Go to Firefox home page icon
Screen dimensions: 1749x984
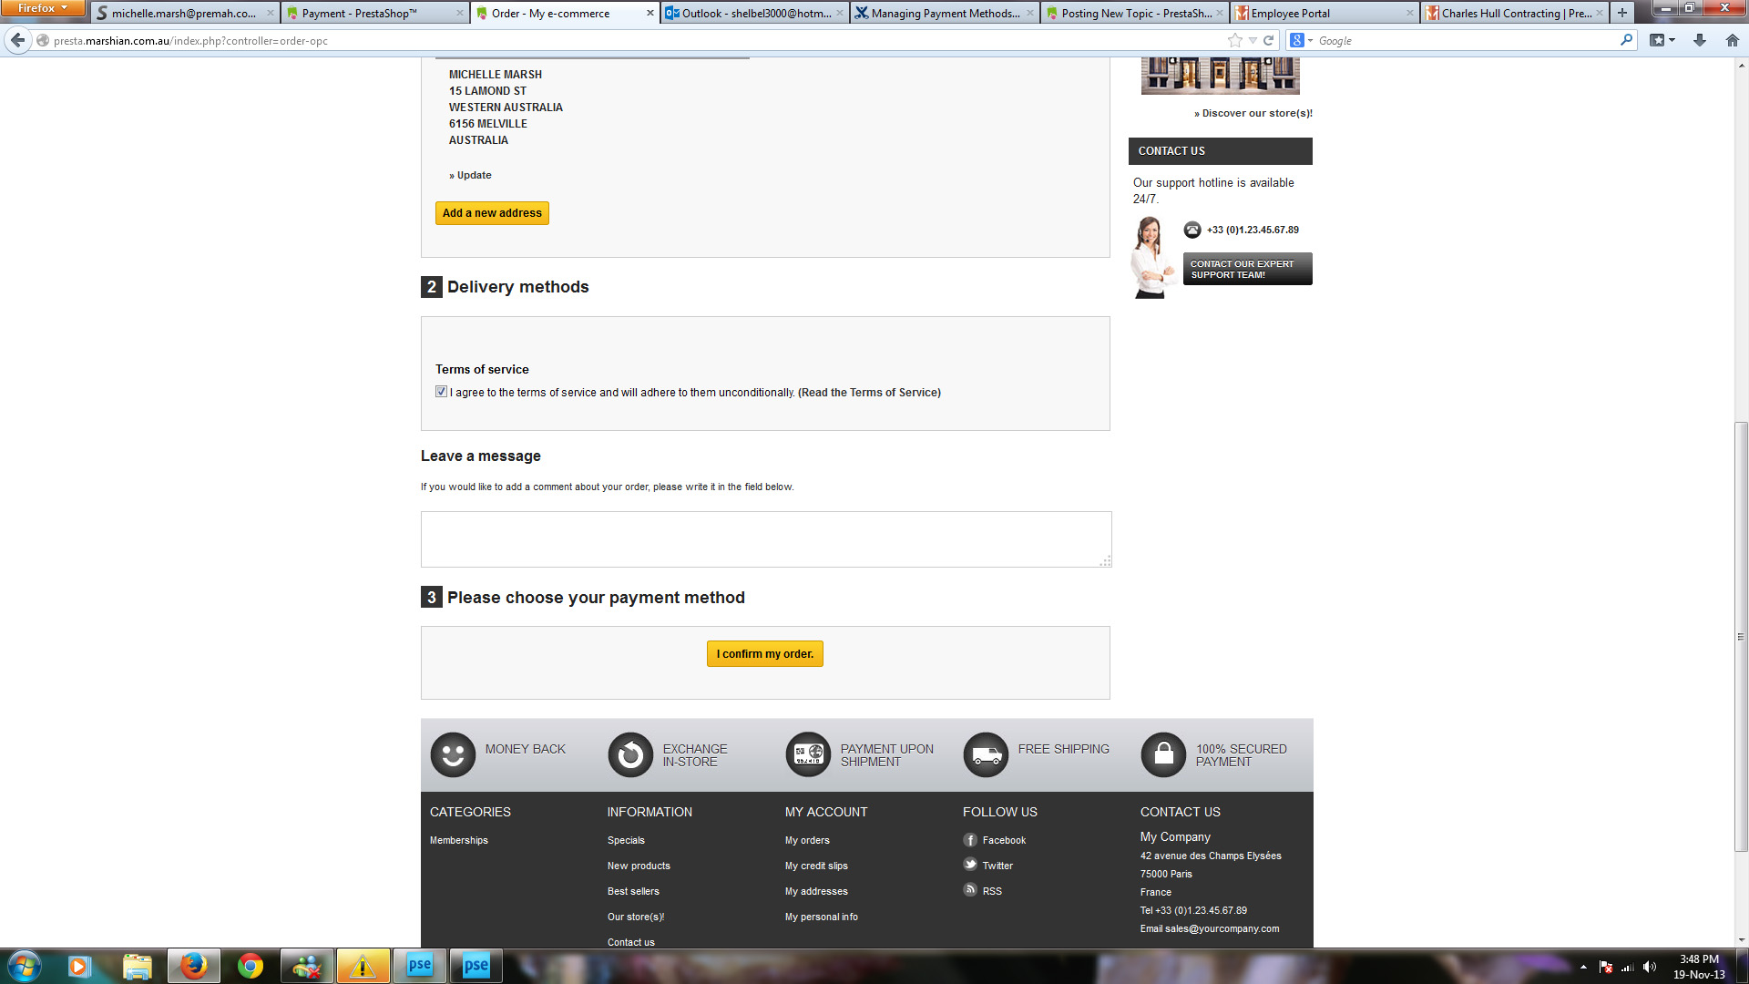[1732, 40]
